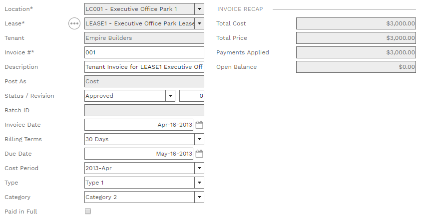Expand the Lease dropdown arrow
Screen dimensions: 421x220
[199, 23]
